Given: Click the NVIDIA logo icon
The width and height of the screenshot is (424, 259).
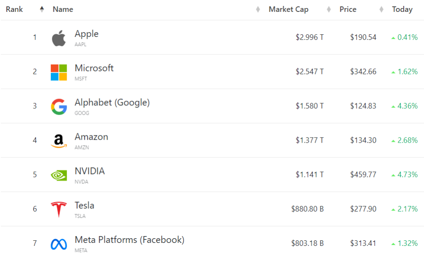Looking at the screenshot, I should 59,175.
